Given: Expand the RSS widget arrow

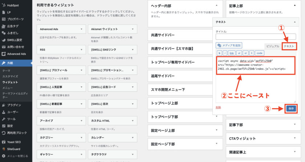Looking at the screenshot, I should 81,50.
